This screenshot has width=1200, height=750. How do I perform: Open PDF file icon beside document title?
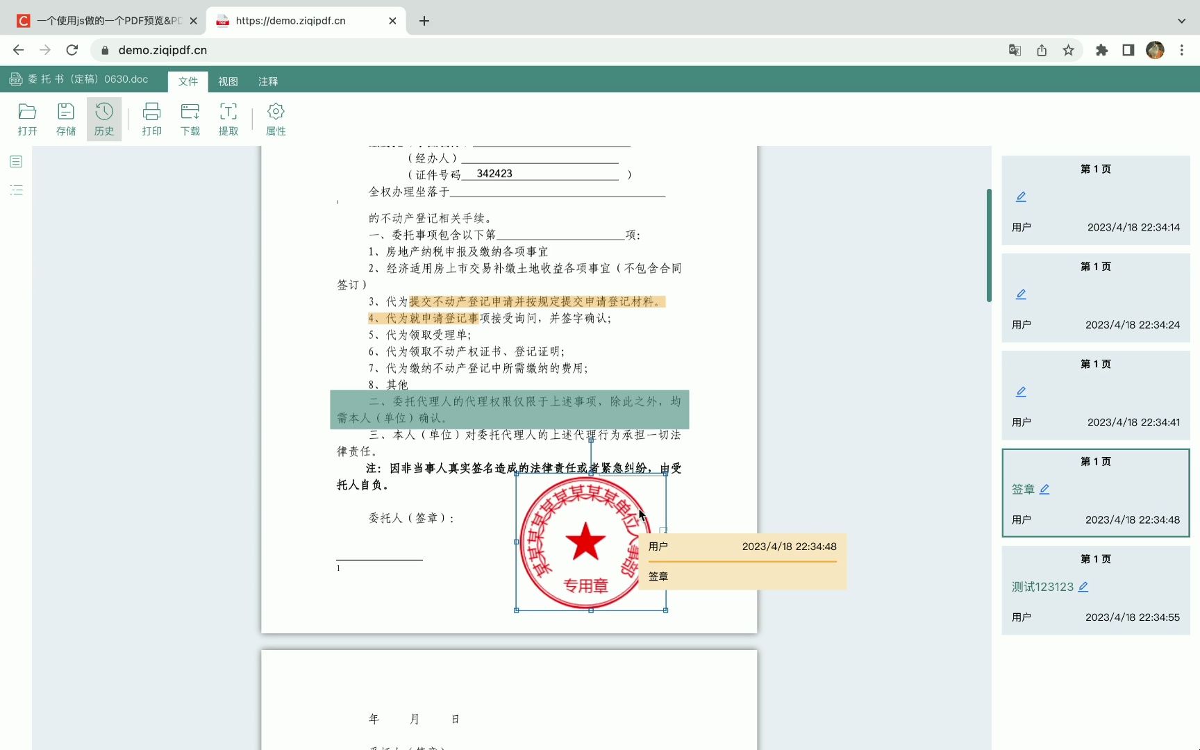pos(16,80)
